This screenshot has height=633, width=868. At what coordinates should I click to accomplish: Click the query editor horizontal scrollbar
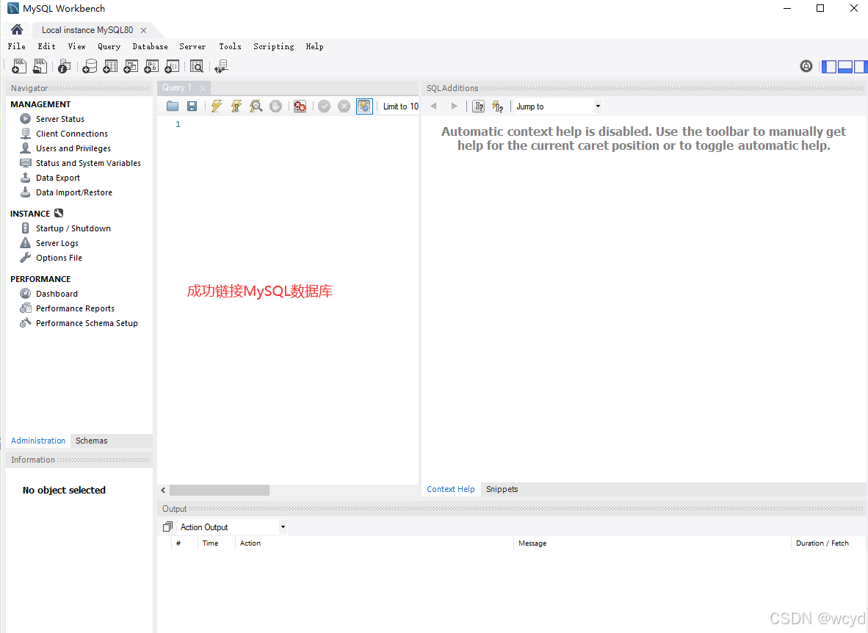[x=219, y=490]
